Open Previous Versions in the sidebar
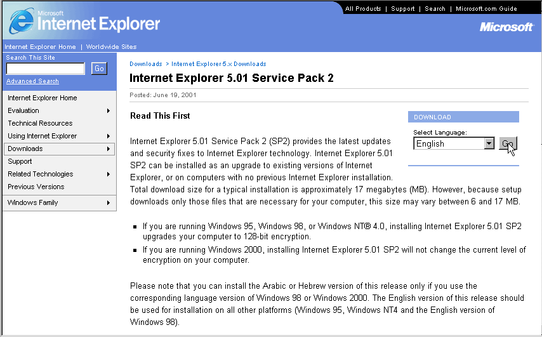Viewport: 542px width, 337px height. (x=36, y=187)
